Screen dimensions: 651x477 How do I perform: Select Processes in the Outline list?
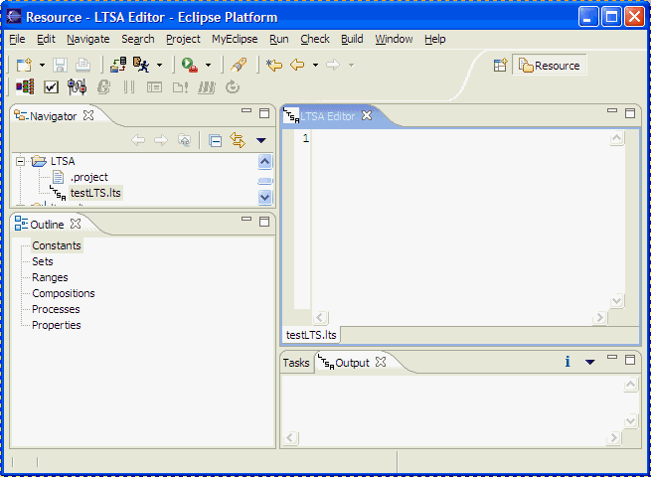click(x=56, y=309)
